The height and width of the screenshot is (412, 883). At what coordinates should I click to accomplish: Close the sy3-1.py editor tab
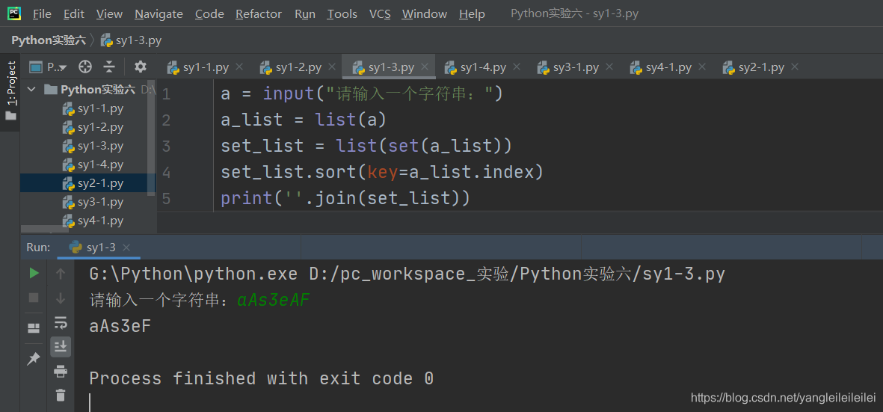pos(609,67)
